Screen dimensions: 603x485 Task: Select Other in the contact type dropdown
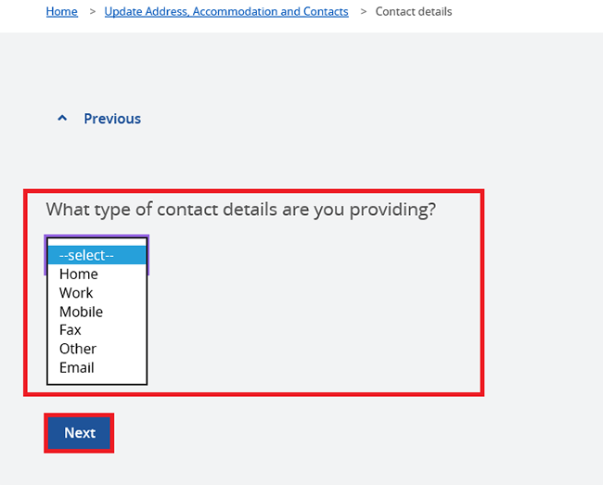click(x=96, y=349)
